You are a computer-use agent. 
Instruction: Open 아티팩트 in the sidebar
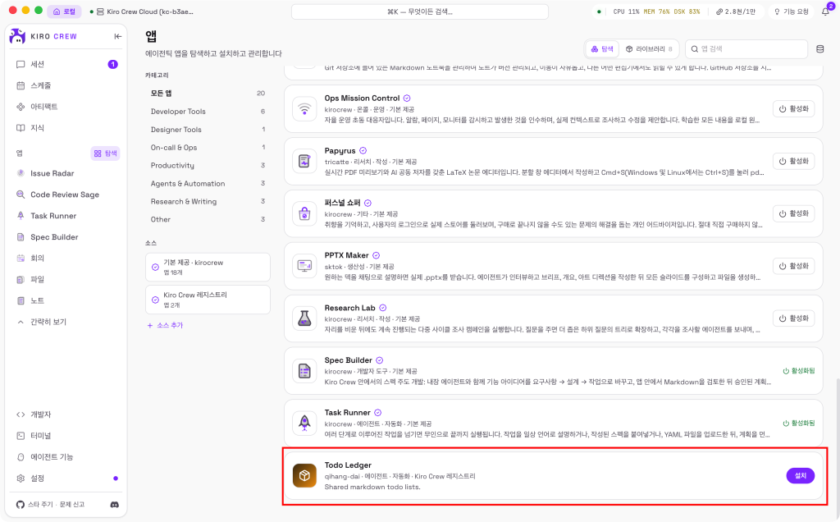pos(66,107)
